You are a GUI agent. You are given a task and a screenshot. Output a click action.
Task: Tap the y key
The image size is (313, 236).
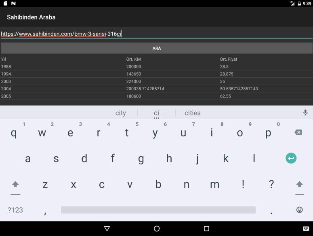(155, 134)
